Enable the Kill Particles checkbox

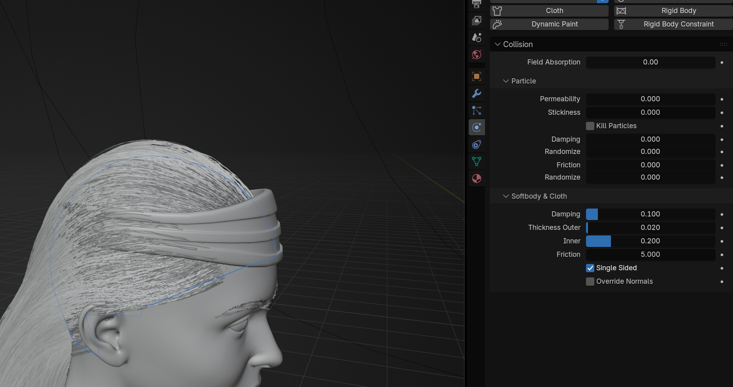(x=590, y=126)
